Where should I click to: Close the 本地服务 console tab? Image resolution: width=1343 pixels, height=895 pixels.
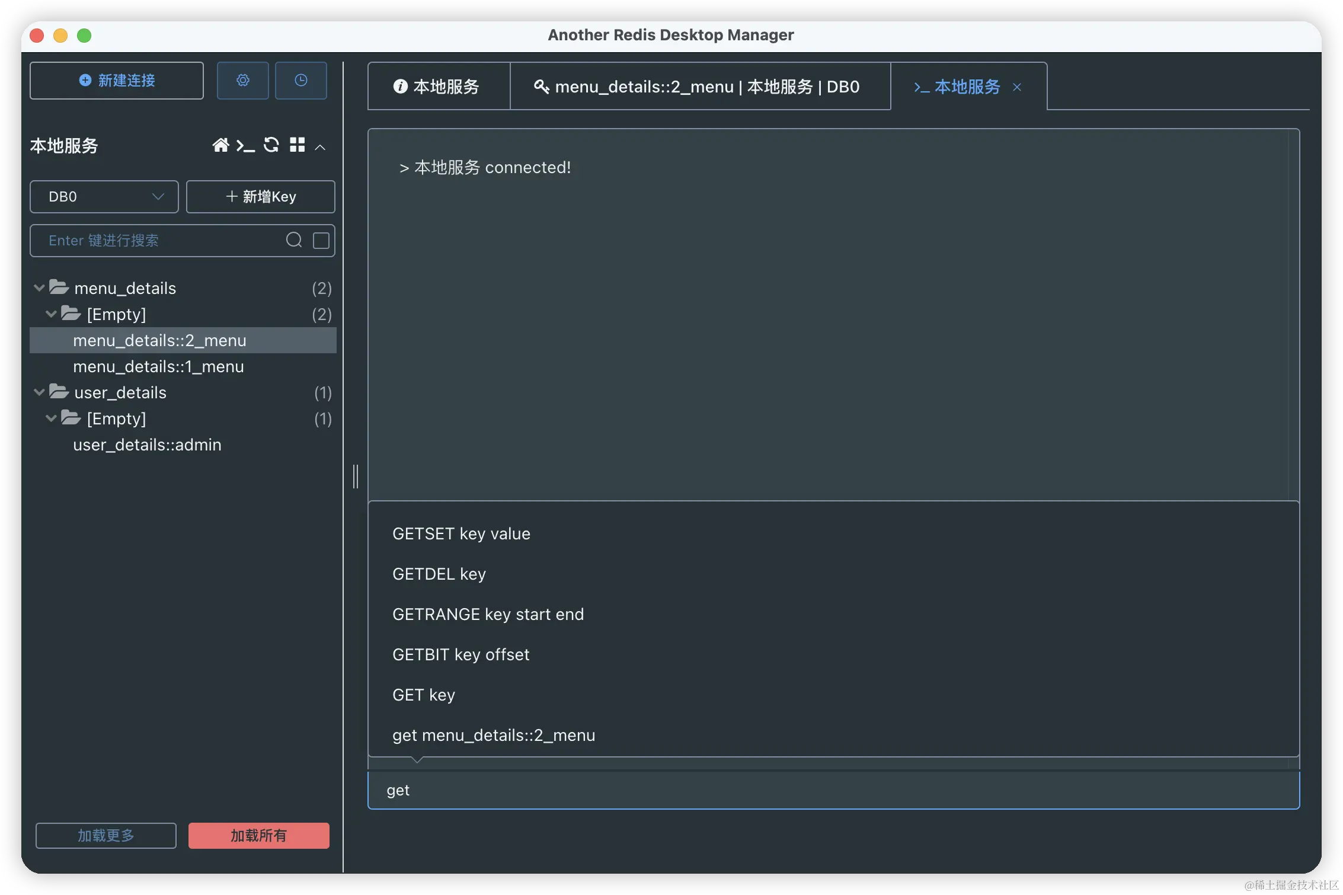(1017, 87)
